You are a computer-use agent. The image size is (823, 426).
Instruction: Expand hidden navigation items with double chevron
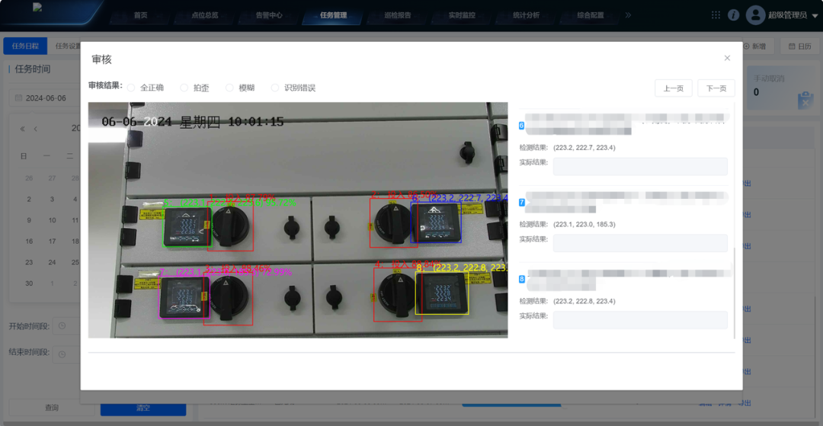pyautogui.click(x=628, y=14)
